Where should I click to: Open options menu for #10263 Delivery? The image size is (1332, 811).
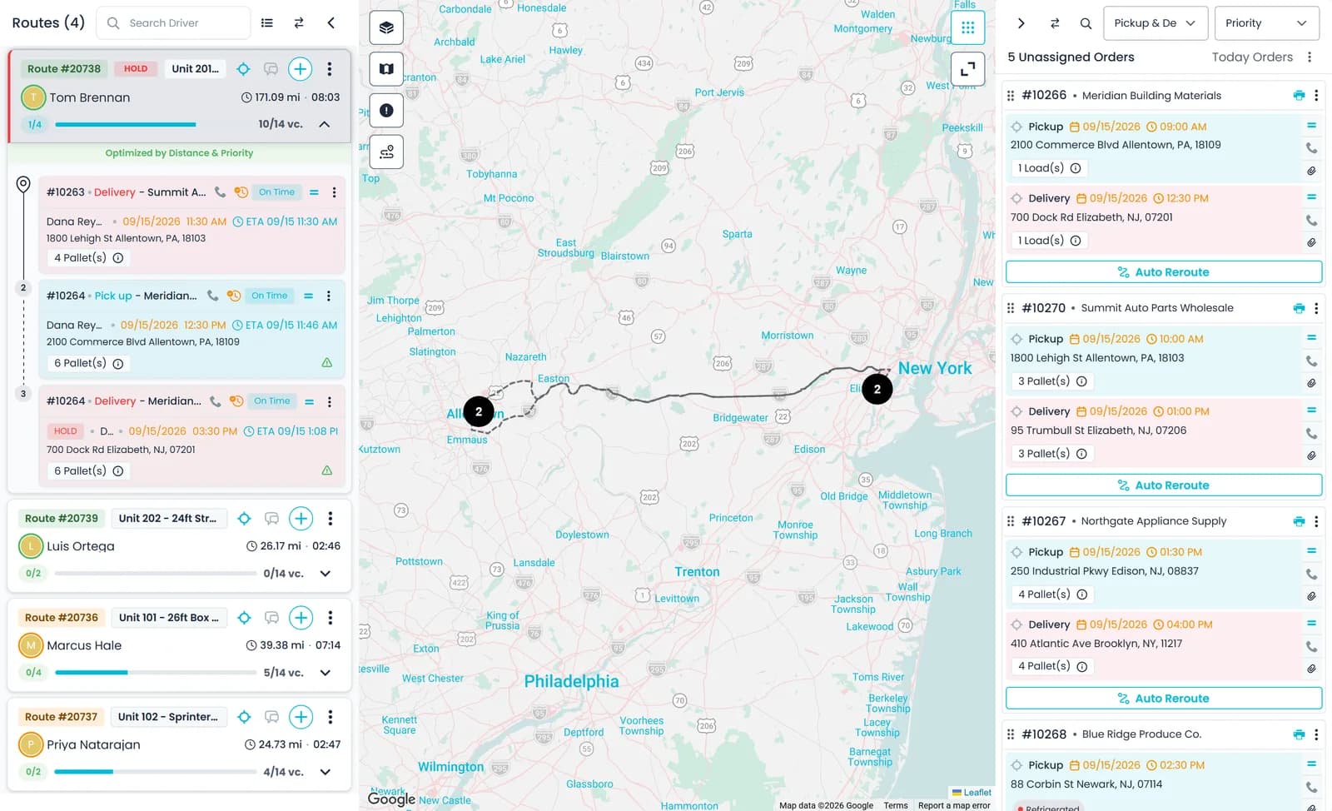pyautogui.click(x=334, y=192)
